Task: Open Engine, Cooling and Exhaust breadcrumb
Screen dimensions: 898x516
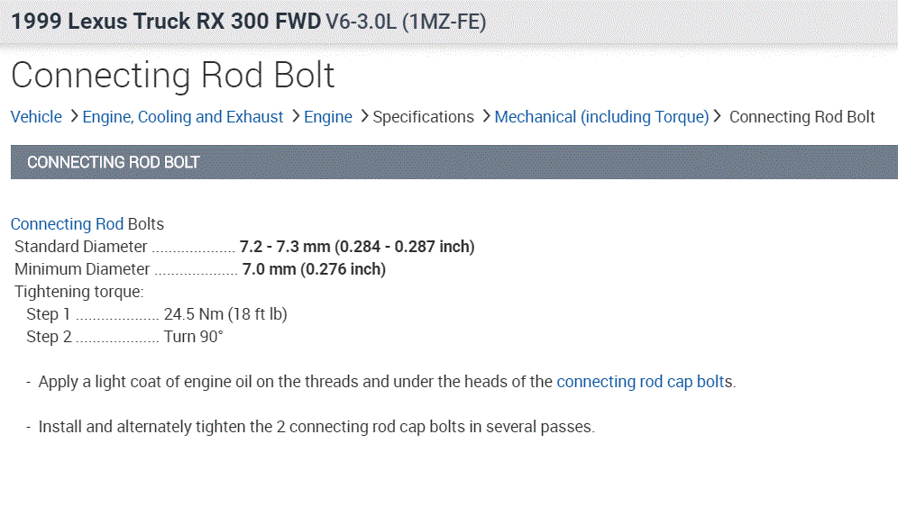Action: (x=183, y=117)
